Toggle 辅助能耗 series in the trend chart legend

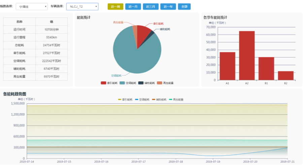[159, 99]
